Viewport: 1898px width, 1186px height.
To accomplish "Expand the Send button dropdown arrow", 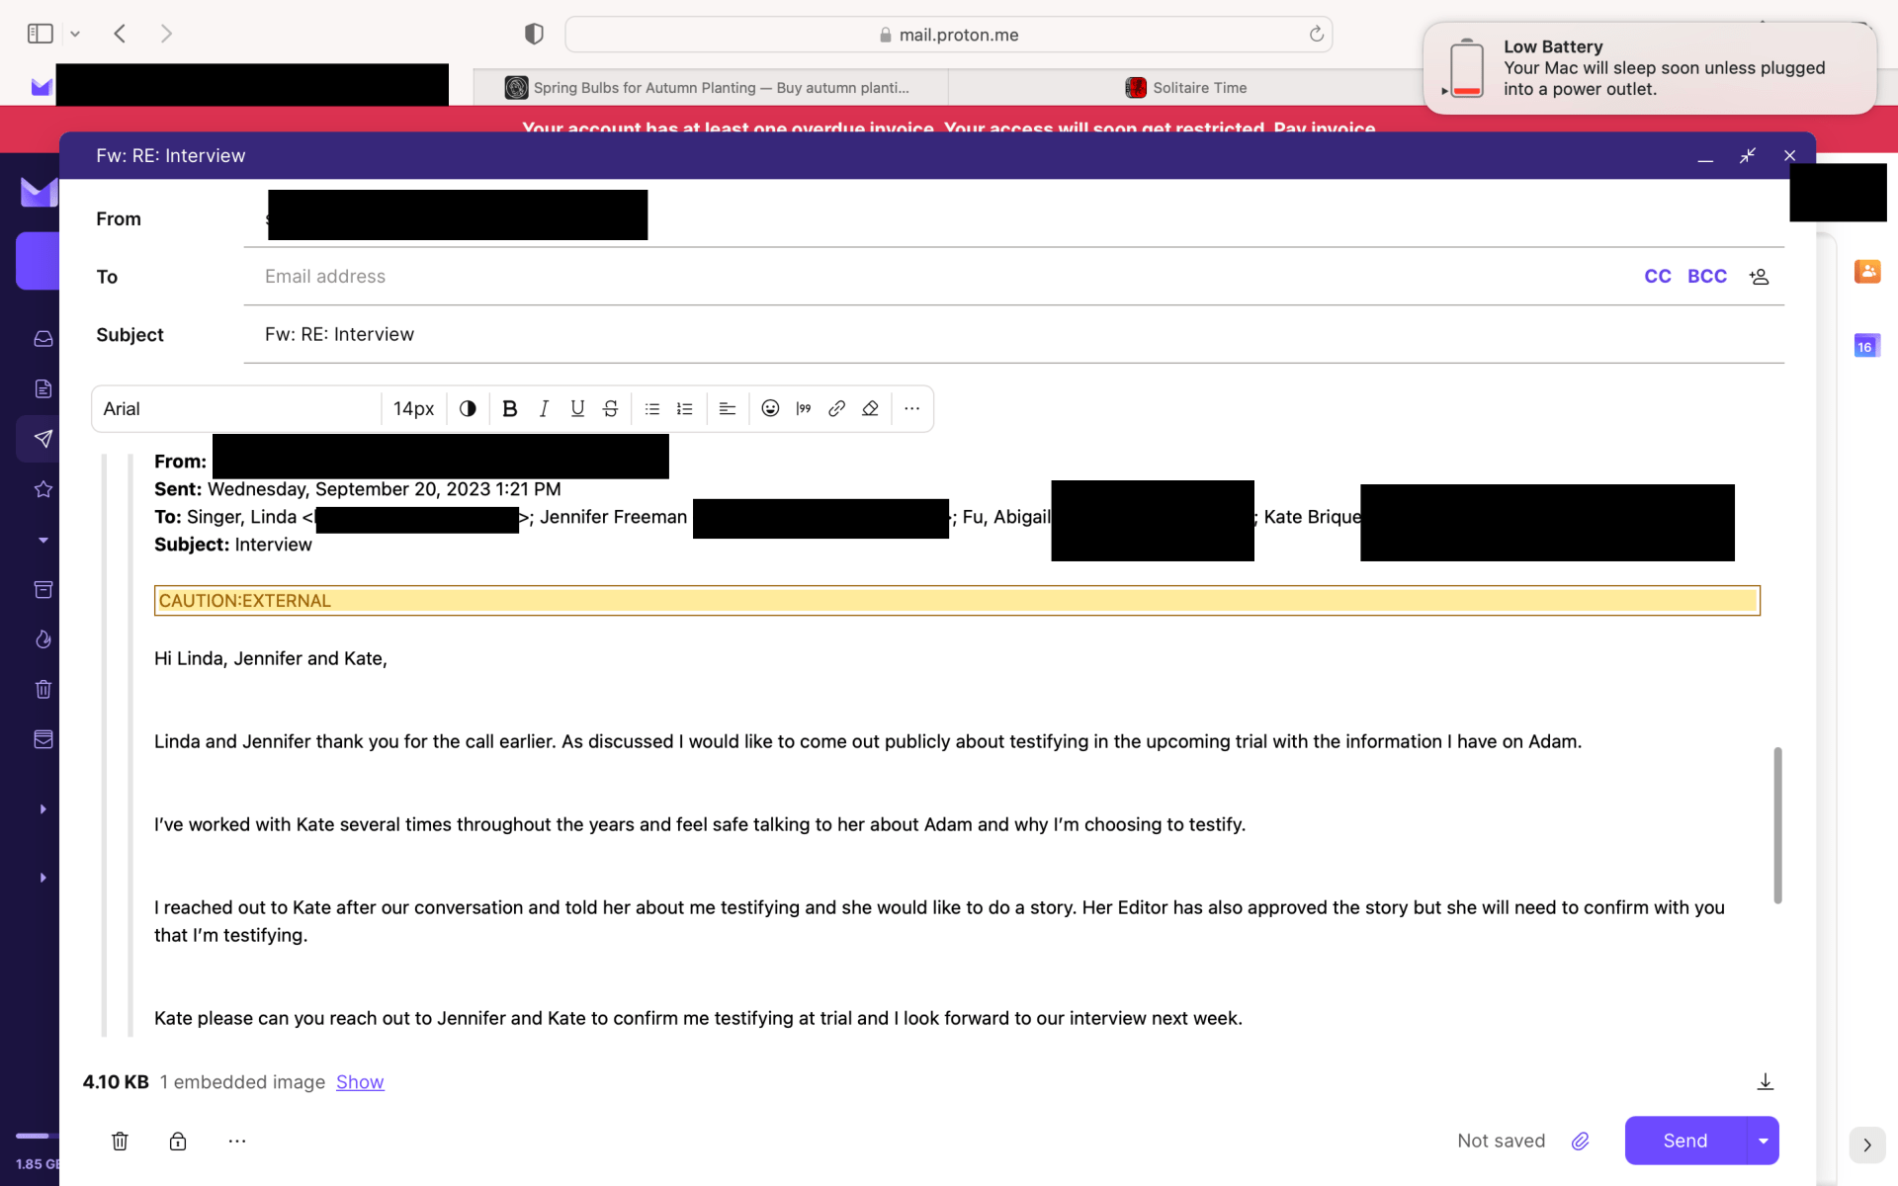I will 1763,1142.
